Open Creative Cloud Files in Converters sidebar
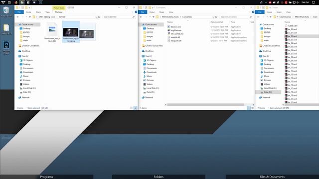This screenshot has height=179, width=319. [x=154, y=46]
